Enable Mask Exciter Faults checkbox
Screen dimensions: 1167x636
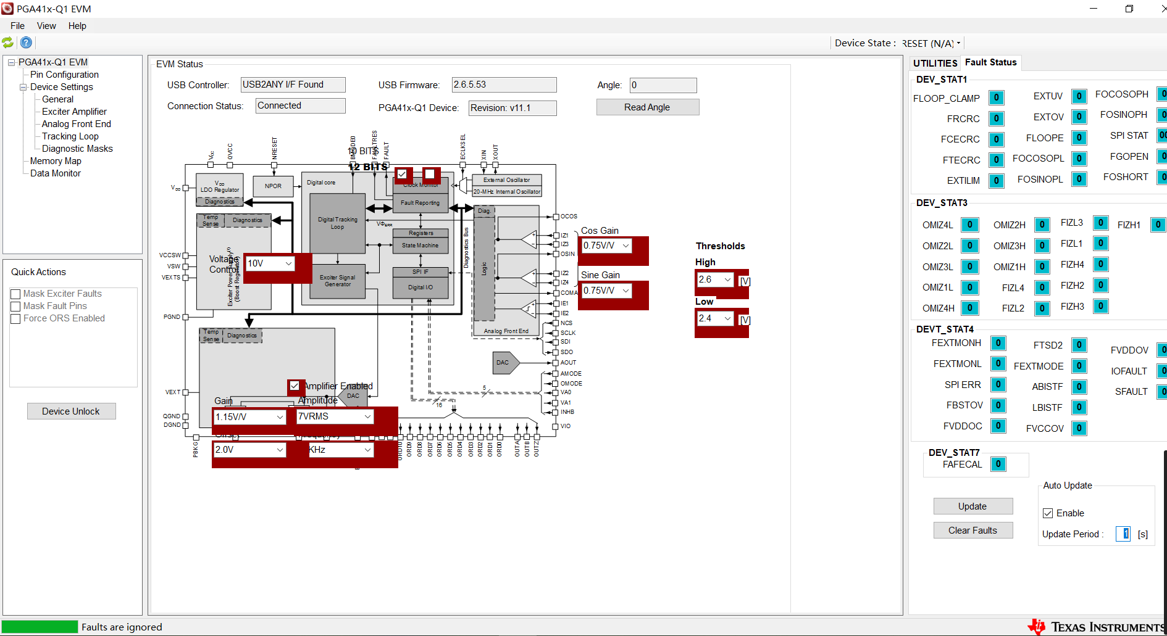[x=16, y=294]
